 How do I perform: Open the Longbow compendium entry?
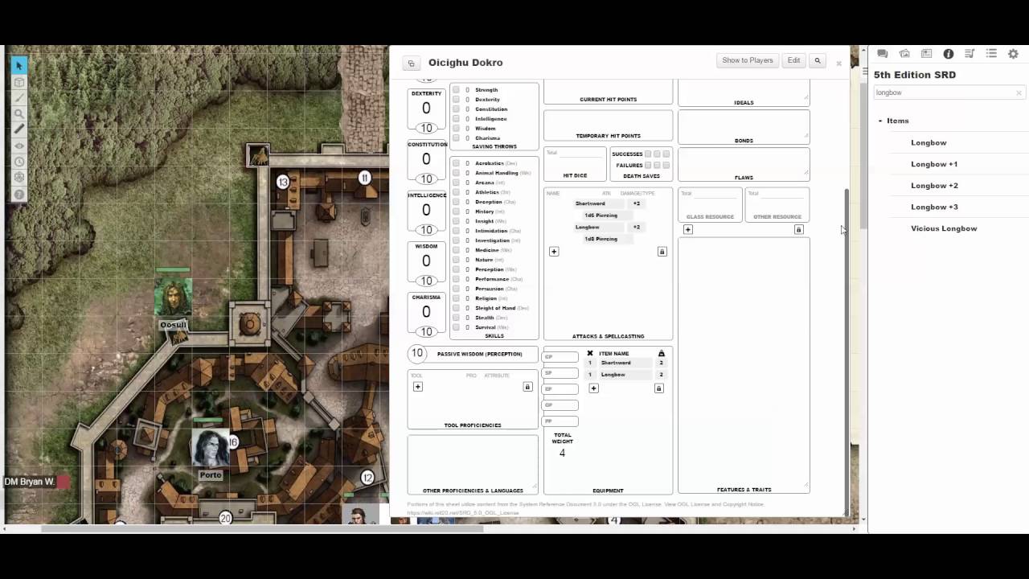point(929,142)
